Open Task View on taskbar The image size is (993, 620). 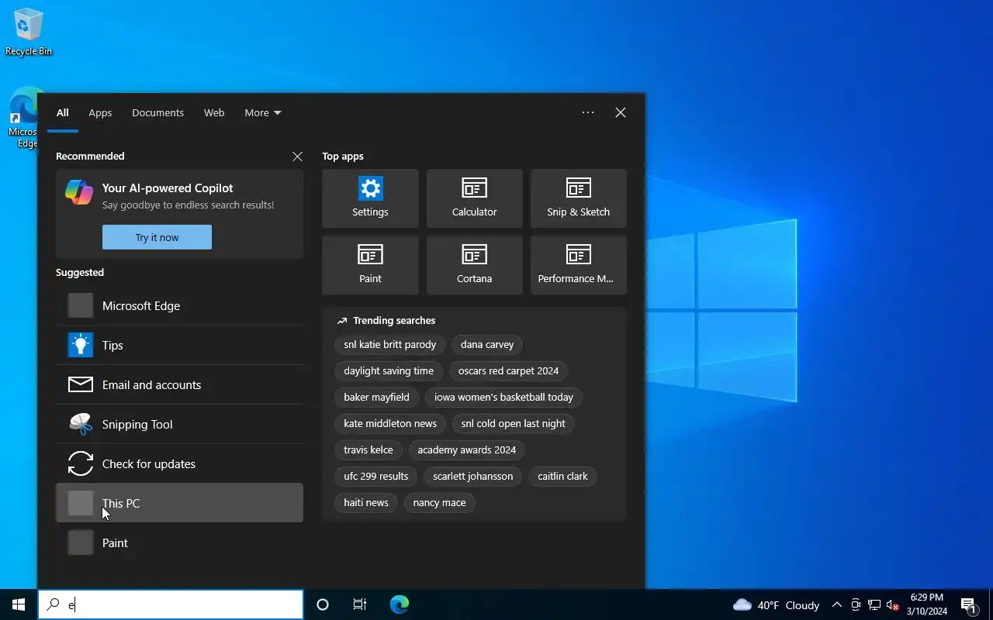pyautogui.click(x=360, y=604)
